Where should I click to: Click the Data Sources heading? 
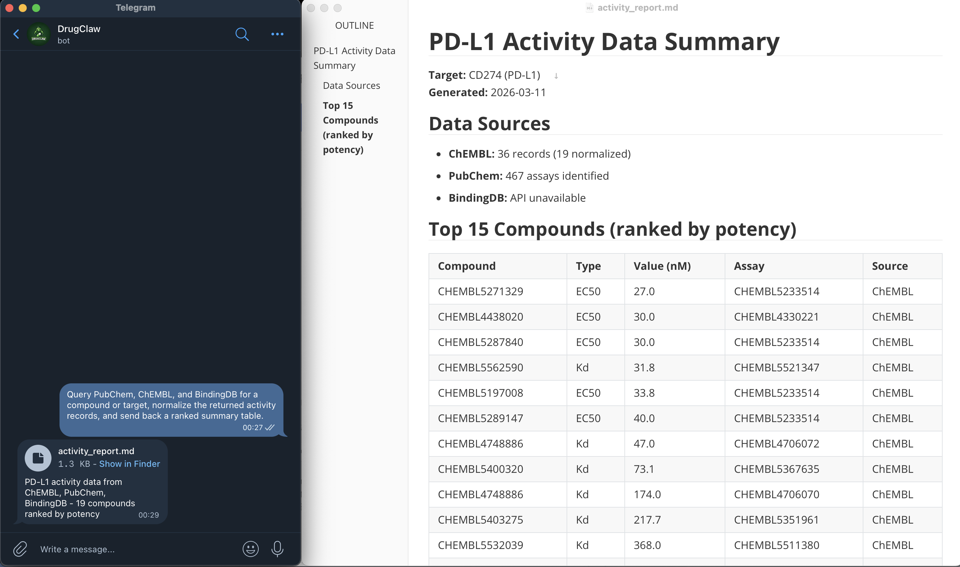[x=489, y=124]
